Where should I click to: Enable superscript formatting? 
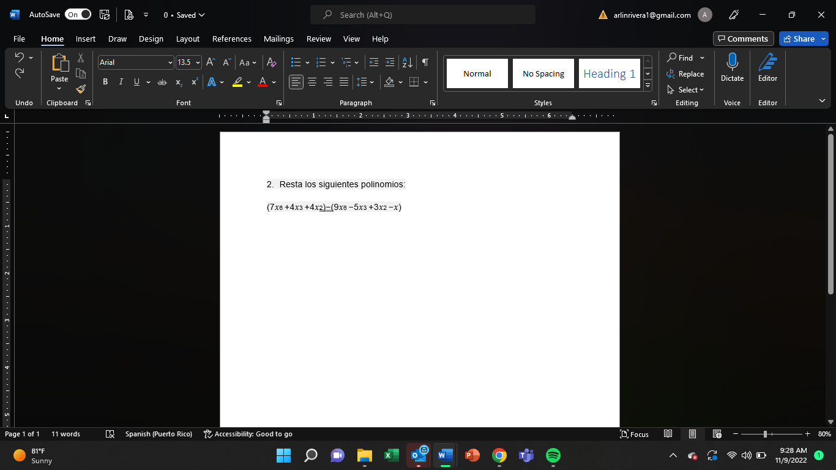(x=194, y=81)
